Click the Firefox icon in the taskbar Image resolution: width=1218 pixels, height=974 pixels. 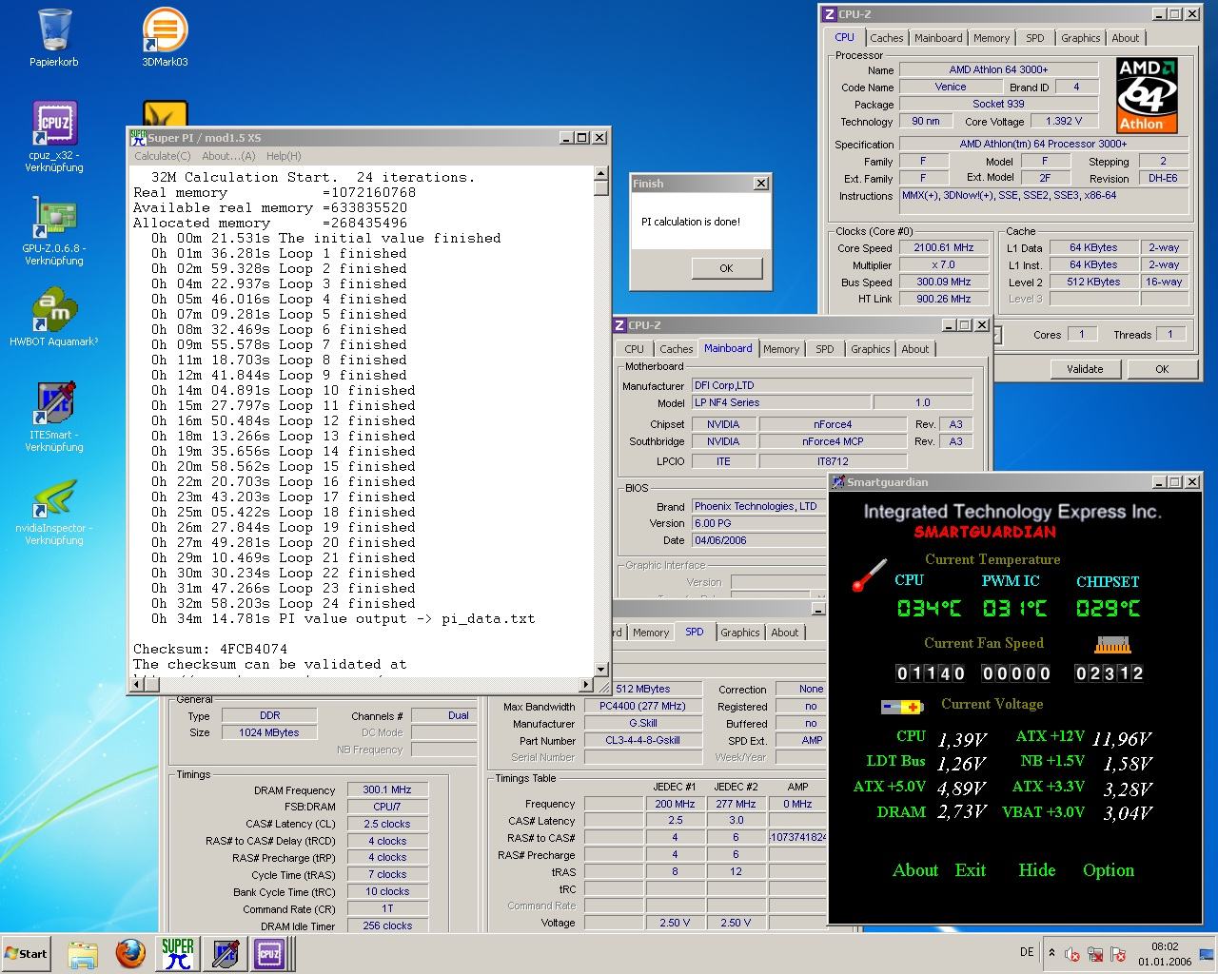tap(130, 953)
